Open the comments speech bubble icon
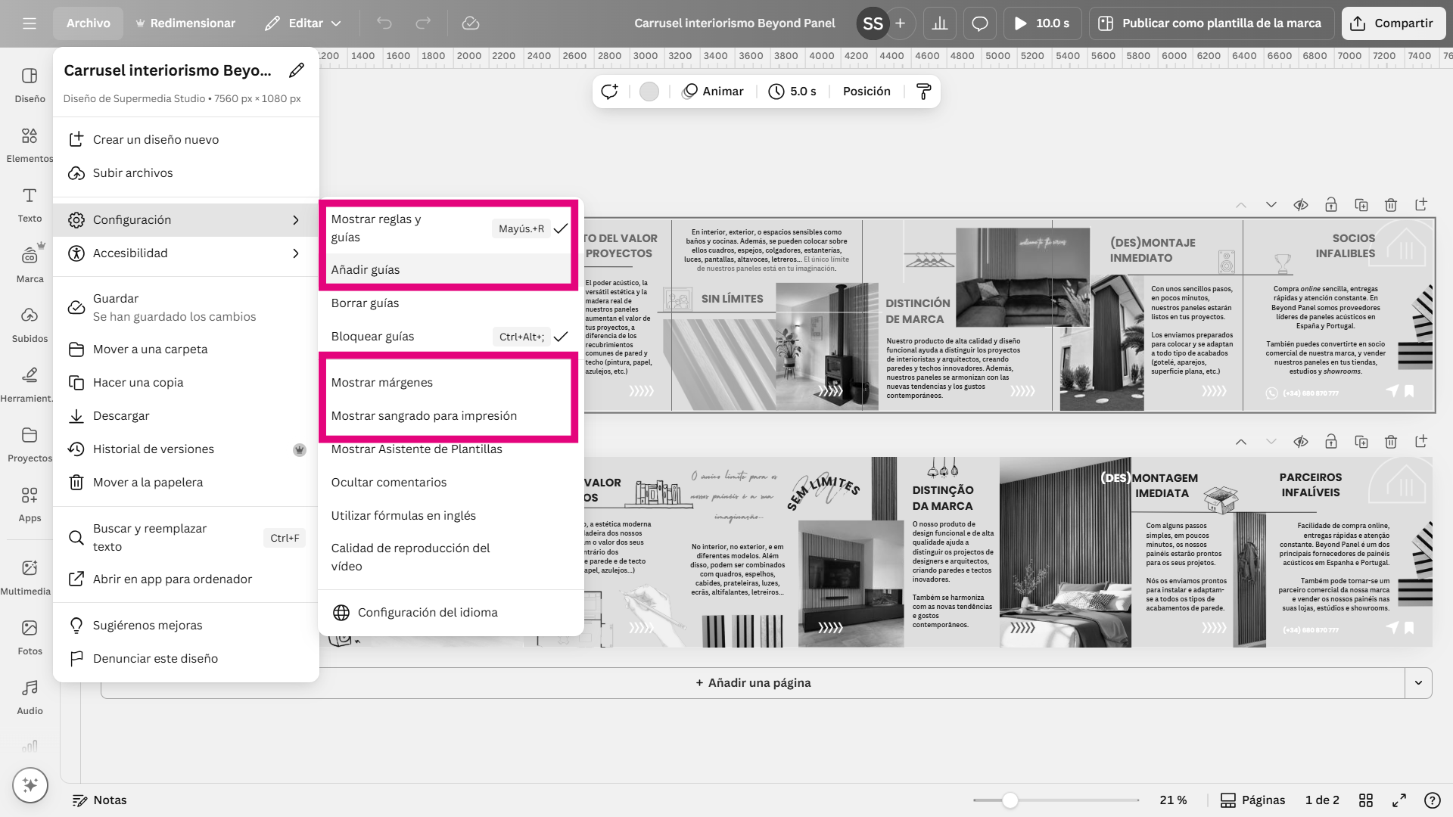This screenshot has width=1453, height=817. click(x=979, y=23)
